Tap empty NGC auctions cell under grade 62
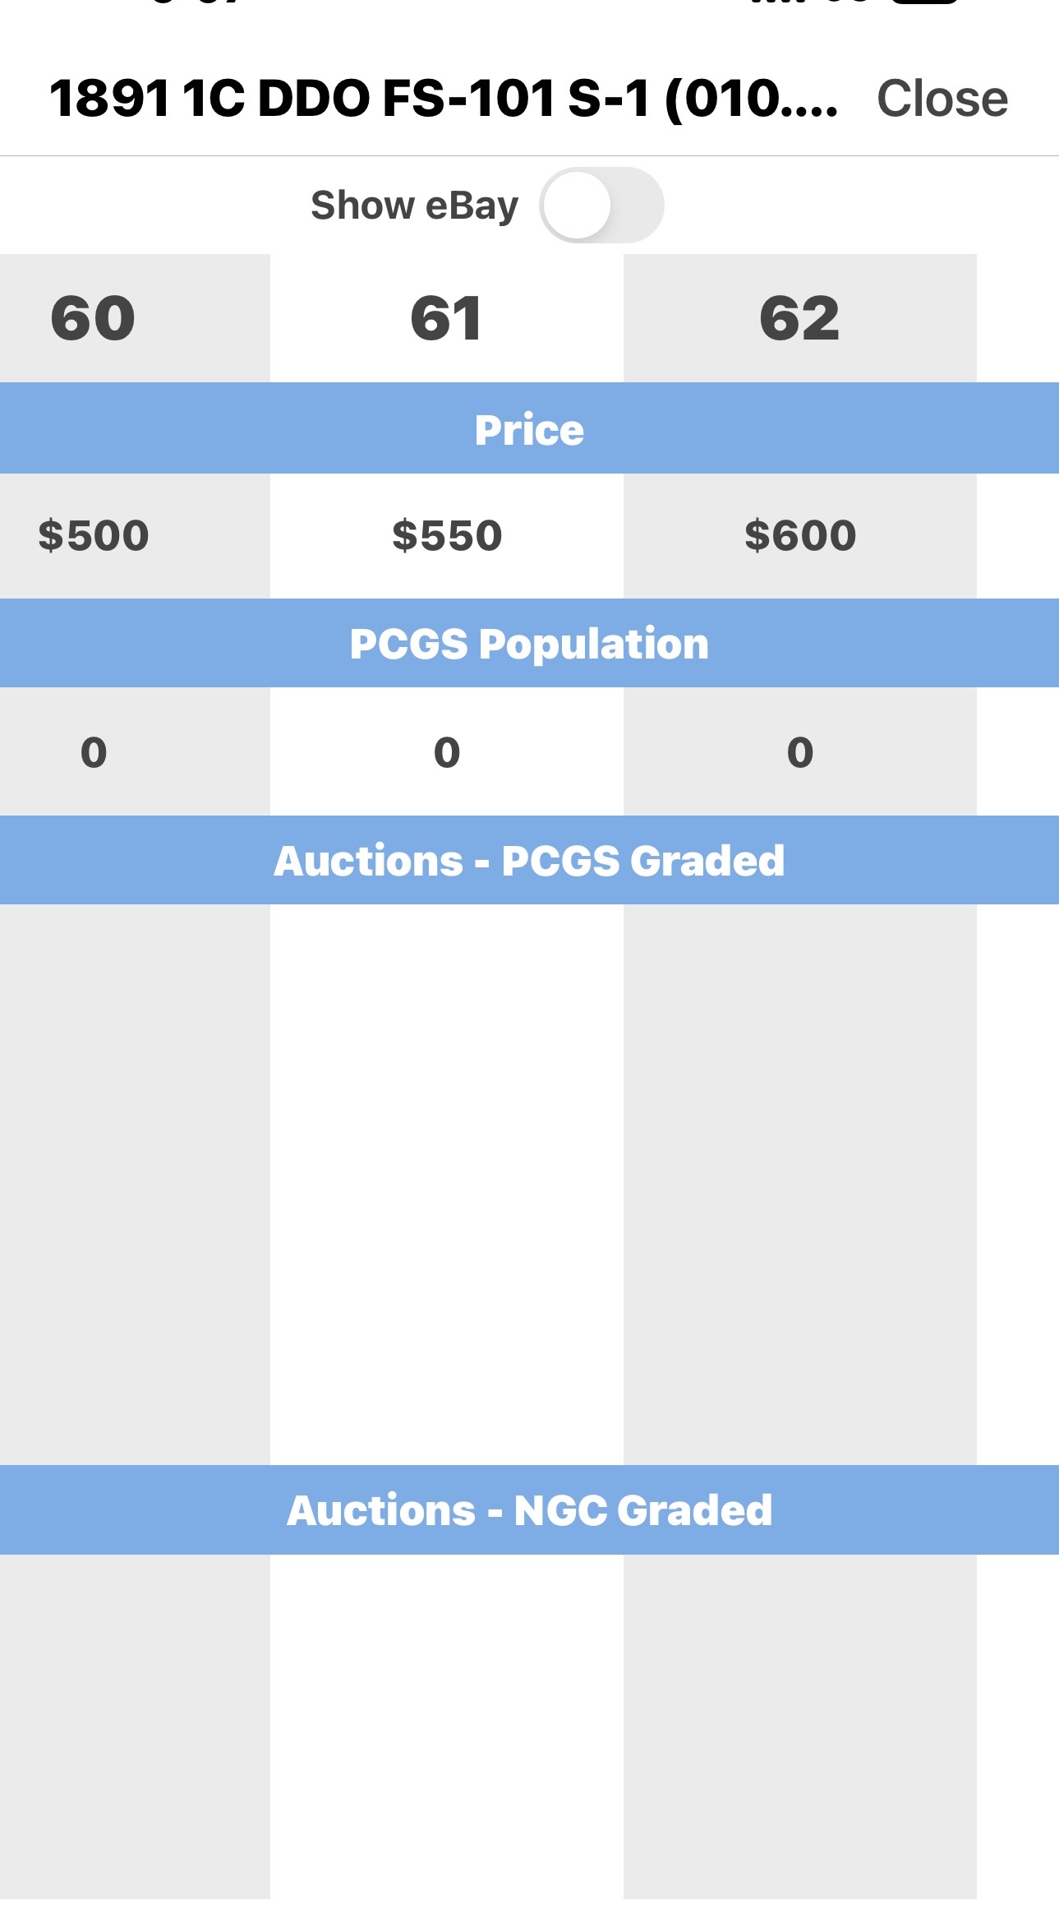1059x1923 pixels. pyautogui.click(x=800, y=1727)
